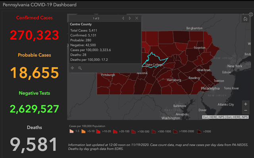The image size is (254, 158).
Task: Click the 'Information last updated' note
Action: pos(158,147)
